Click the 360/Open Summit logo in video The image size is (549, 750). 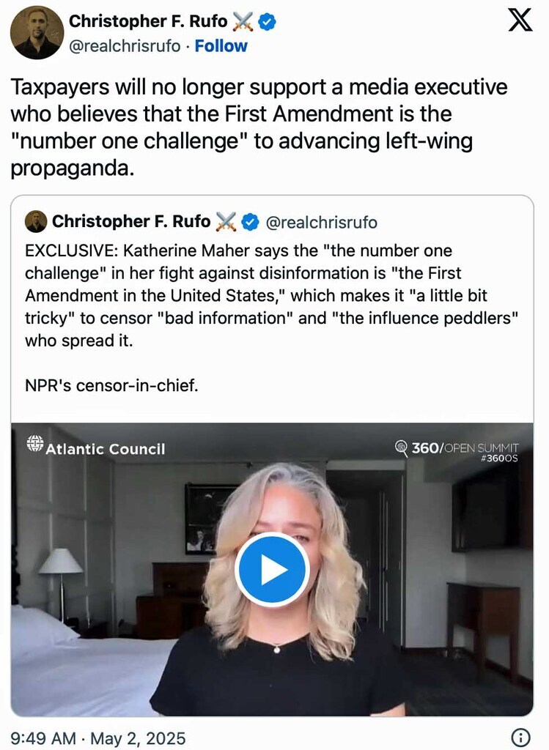click(457, 447)
